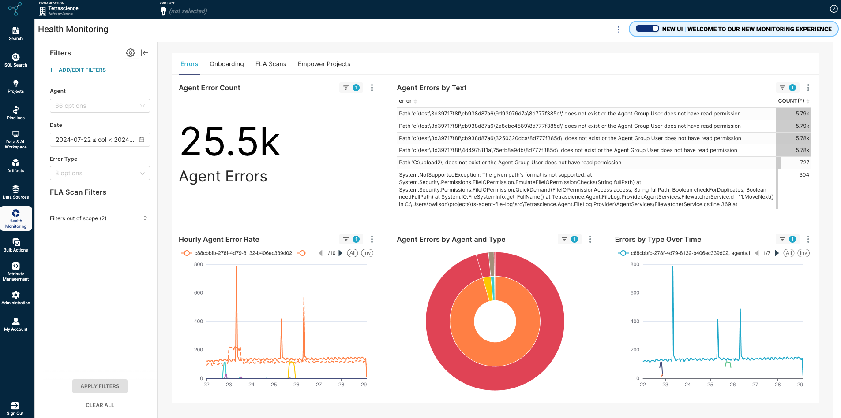Show applied filters on Agent Error Count
This screenshot has width=841, height=418.
click(x=351, y=88)
